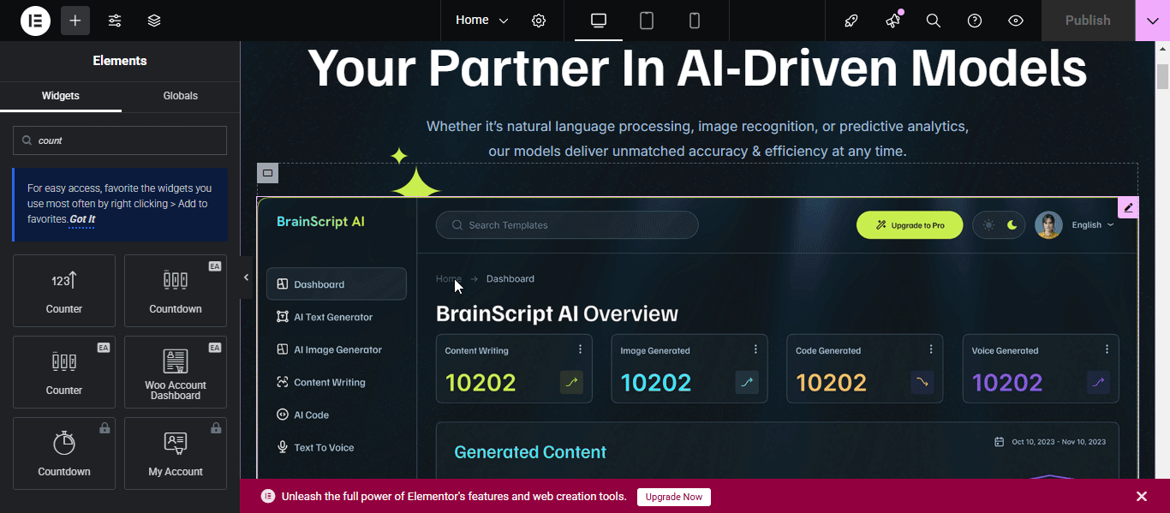Open Site Settings sliders icon
The image size is (1170, 513).
point(115,21)
